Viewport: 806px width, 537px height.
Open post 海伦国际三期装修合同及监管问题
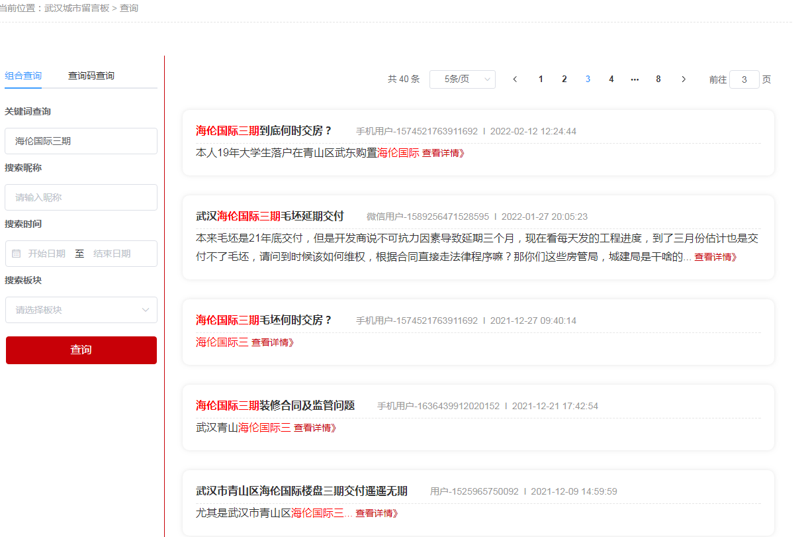(x=275, y=406)
